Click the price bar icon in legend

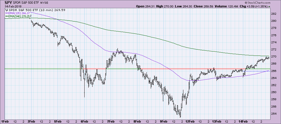pyautogui.click(x=7, y=10)
